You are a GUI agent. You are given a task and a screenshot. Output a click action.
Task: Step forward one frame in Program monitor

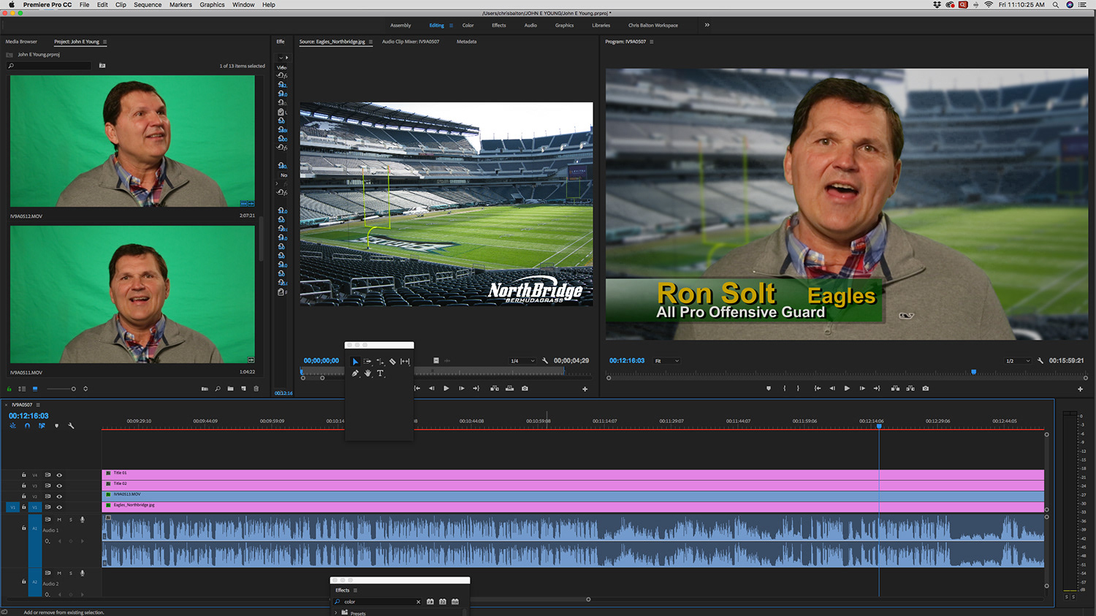(x=862, y=388)
